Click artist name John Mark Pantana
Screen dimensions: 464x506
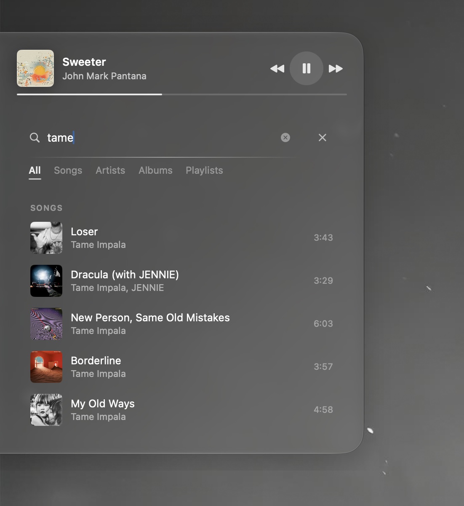point(104,76)
